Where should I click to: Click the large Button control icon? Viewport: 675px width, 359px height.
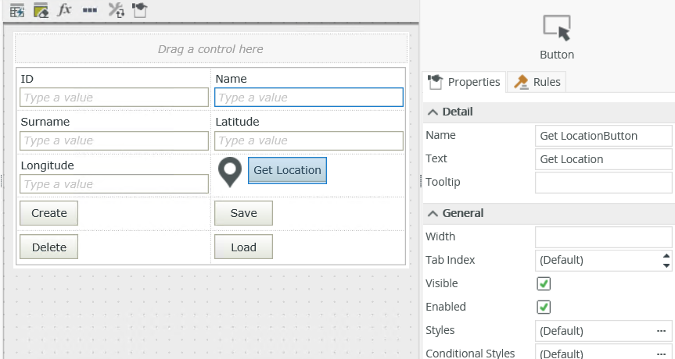(556, 28)
